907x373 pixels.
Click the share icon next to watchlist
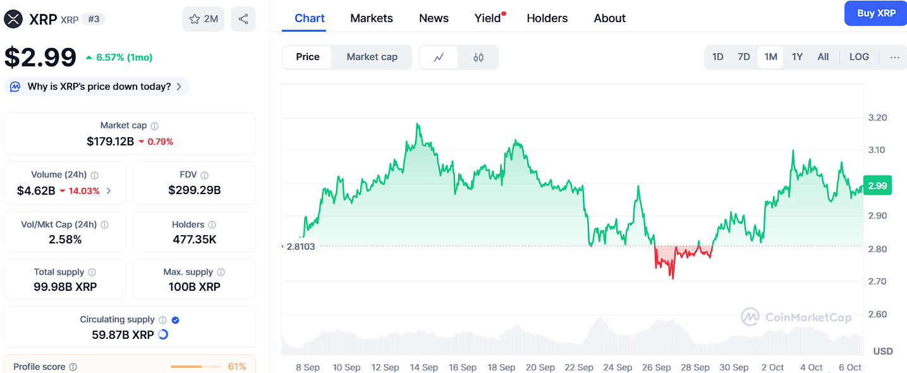[243, 19]
